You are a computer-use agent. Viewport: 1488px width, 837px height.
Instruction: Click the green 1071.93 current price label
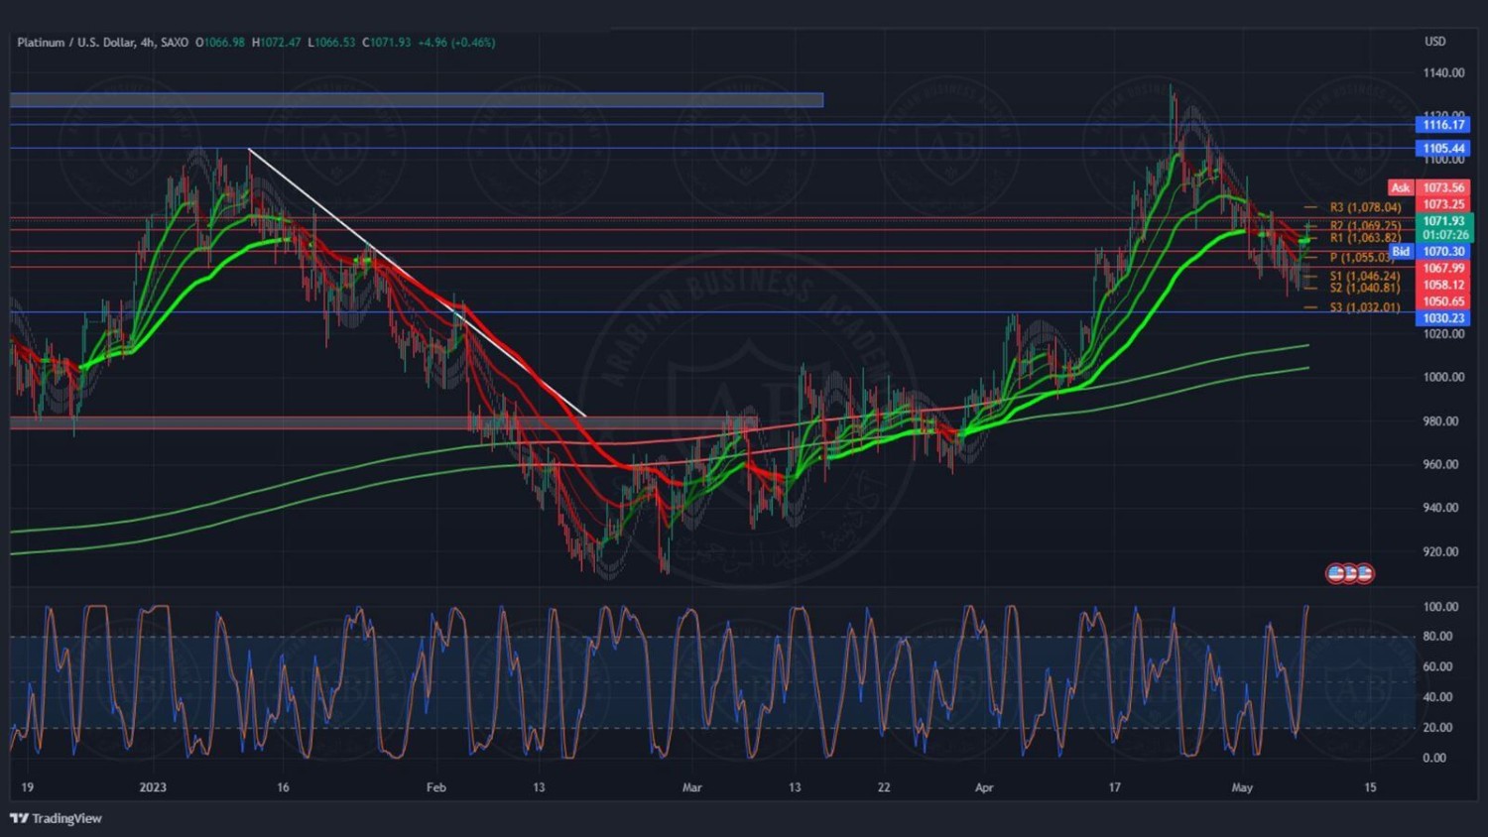click(x=1443, y=221)
